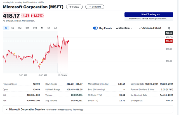Open chart settings gear icon
179x115 pixels.
point(169,28)
